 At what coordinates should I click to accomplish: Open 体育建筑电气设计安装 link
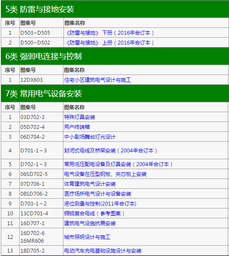90,184
